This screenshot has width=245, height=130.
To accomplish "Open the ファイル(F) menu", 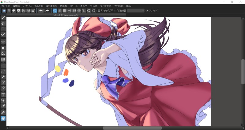I will [6, 6].
